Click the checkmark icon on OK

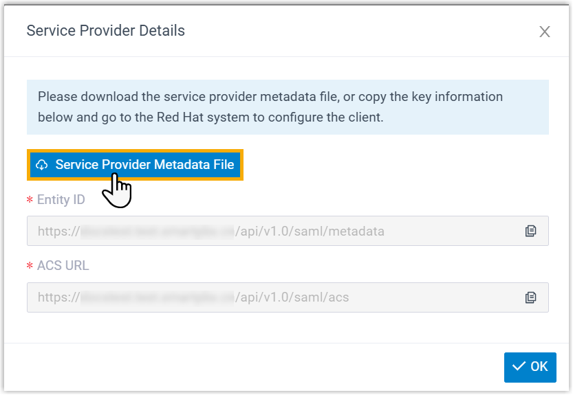(x=519, y=367)
